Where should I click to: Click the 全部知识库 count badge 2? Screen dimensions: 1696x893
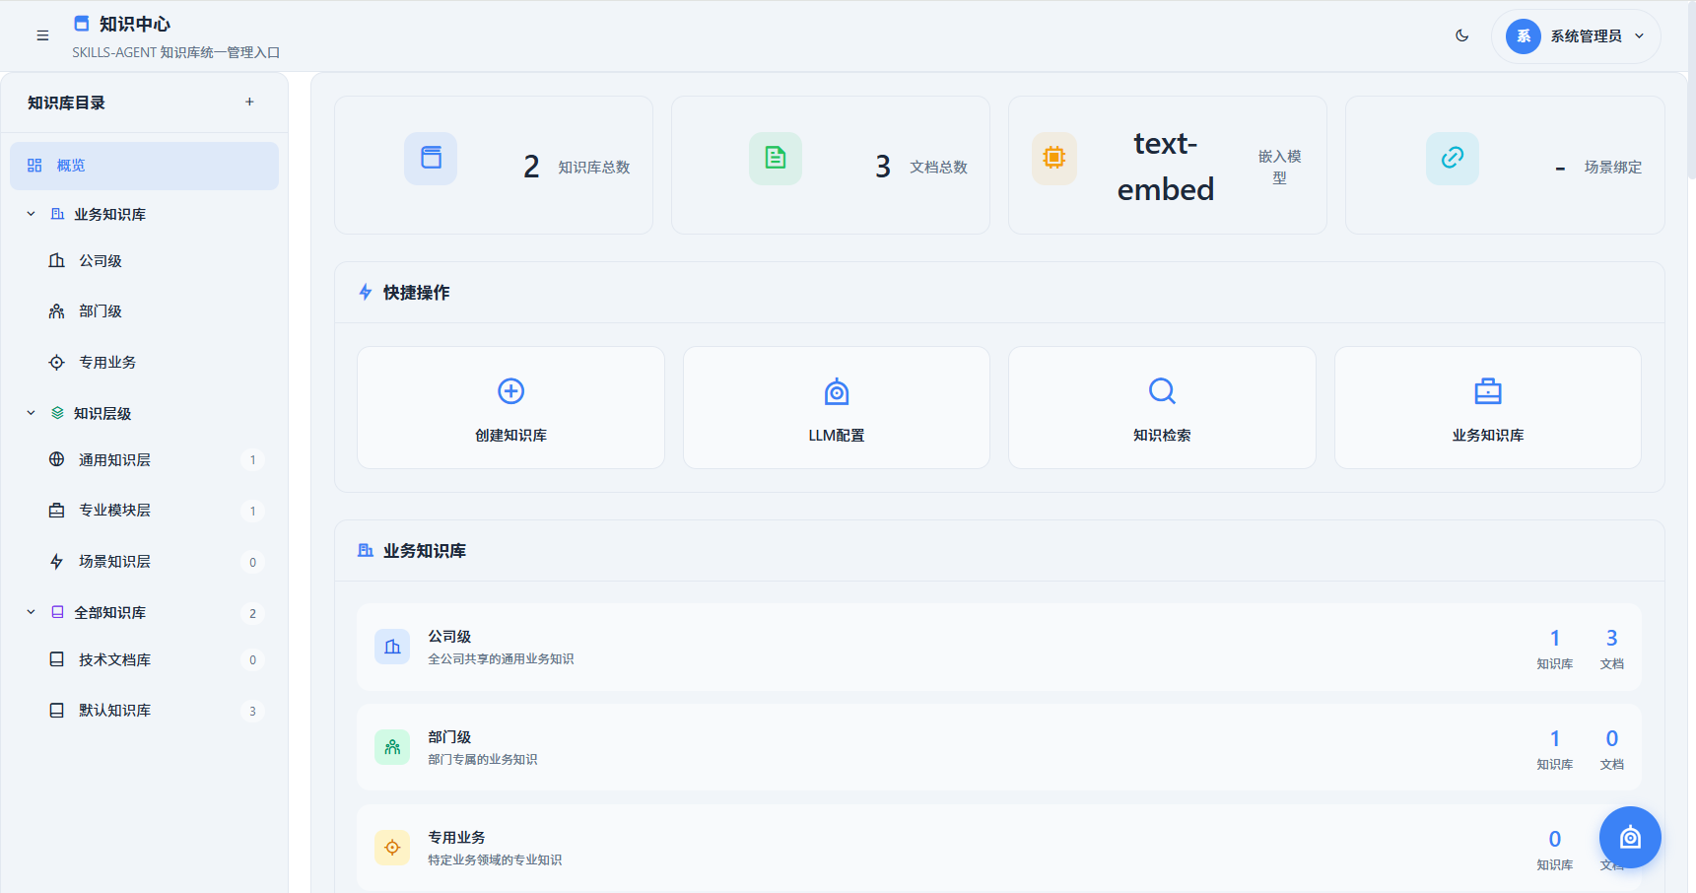tap(252, 613)
